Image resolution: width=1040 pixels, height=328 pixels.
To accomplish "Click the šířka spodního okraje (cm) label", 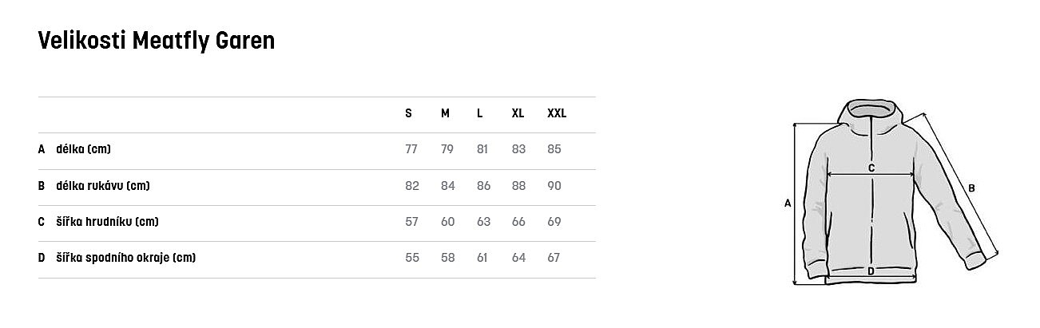I will tap(126, 258).
